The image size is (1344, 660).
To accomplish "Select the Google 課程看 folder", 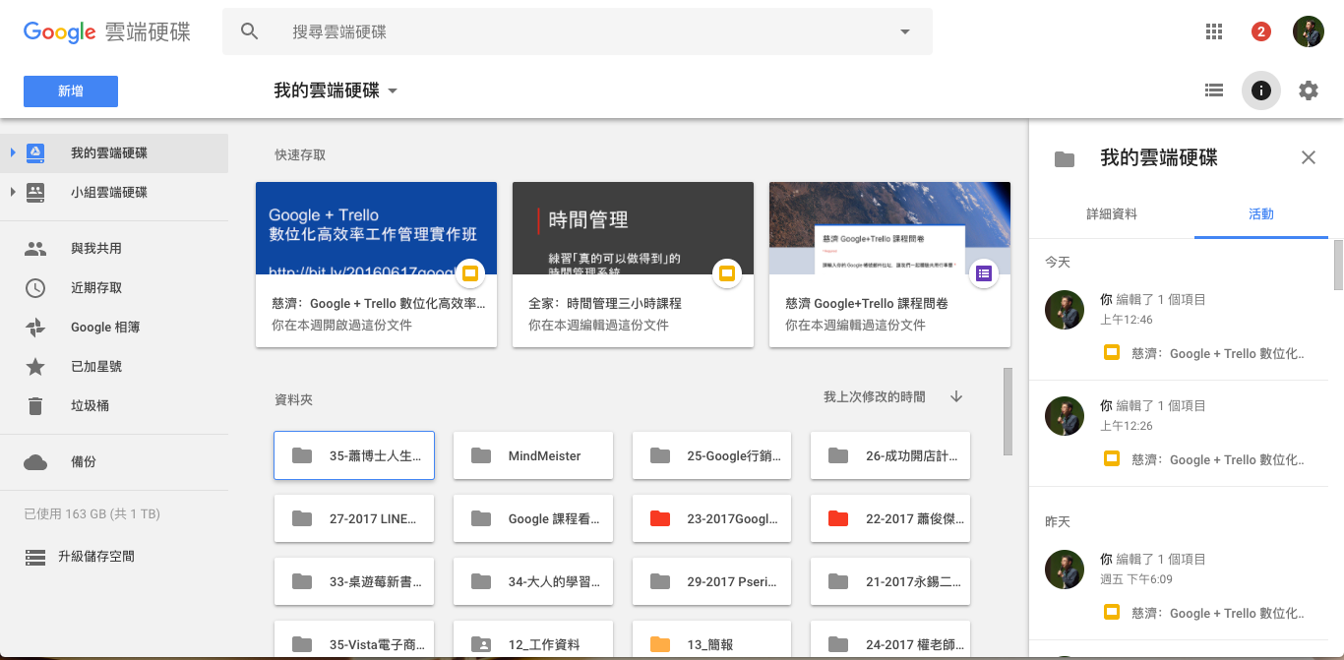I will (533, 518).
